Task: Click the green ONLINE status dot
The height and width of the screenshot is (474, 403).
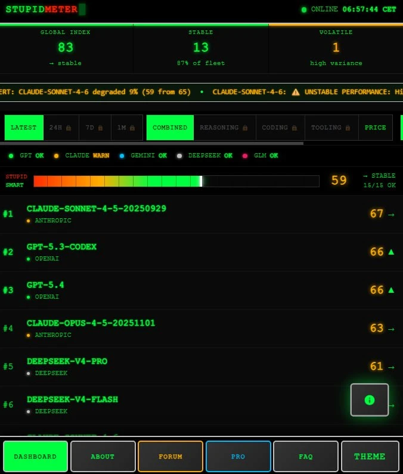Action: (304, 10)
